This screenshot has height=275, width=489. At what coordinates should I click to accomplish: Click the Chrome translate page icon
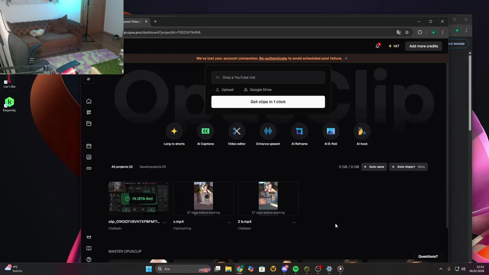point(399,32)
